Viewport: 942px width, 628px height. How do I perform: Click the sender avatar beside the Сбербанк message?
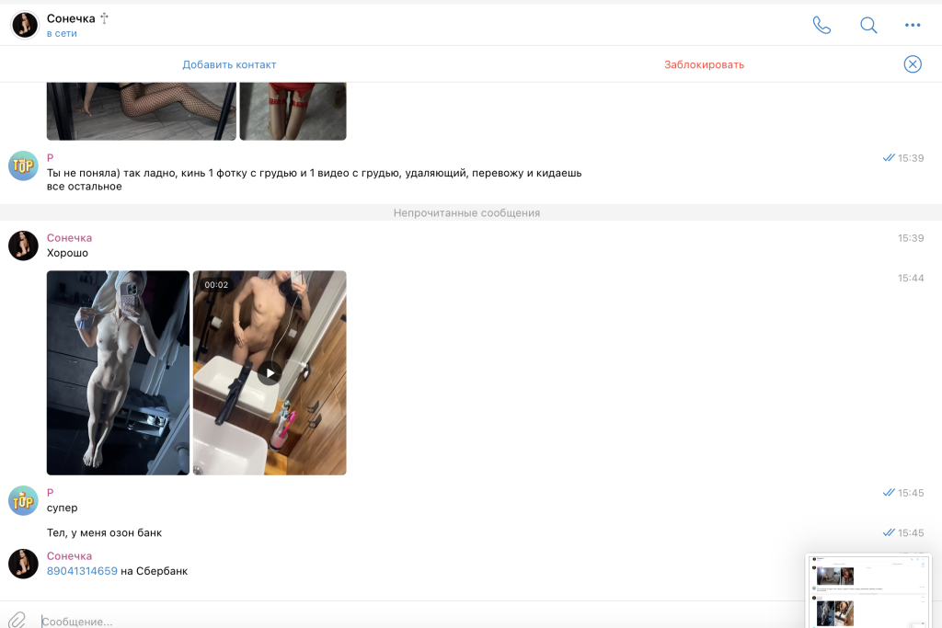point(23,564)
